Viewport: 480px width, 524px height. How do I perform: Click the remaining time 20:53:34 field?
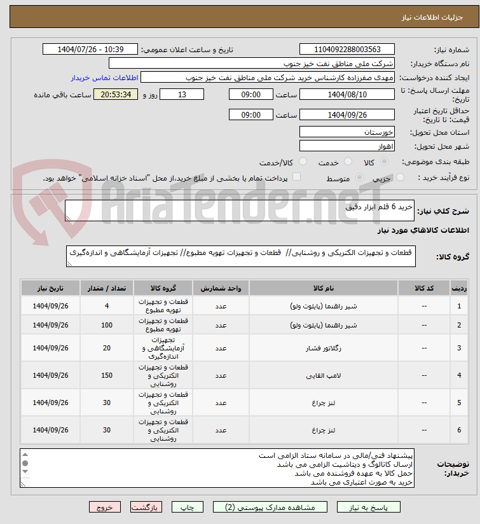coord(116,94)
